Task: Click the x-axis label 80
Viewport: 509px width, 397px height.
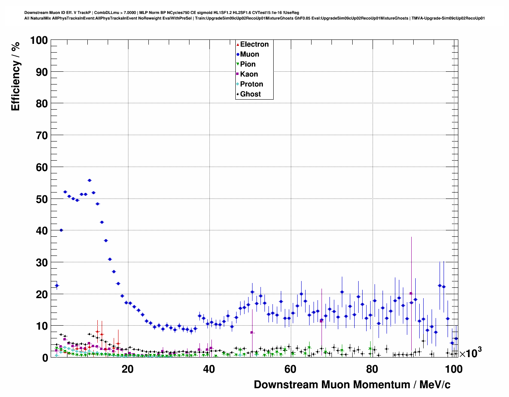Action: tap(372, 369)
